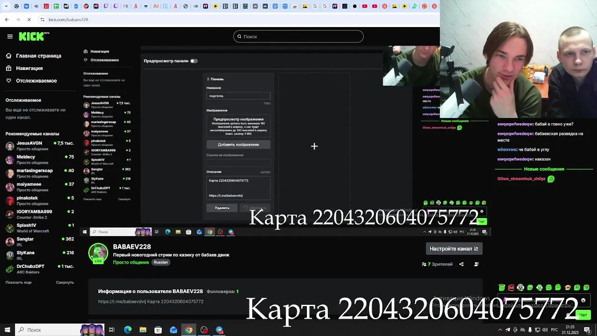Viewport: 597px width, 336px height.
Task: Click the browser forward arrow
Action: coord(18,20)
